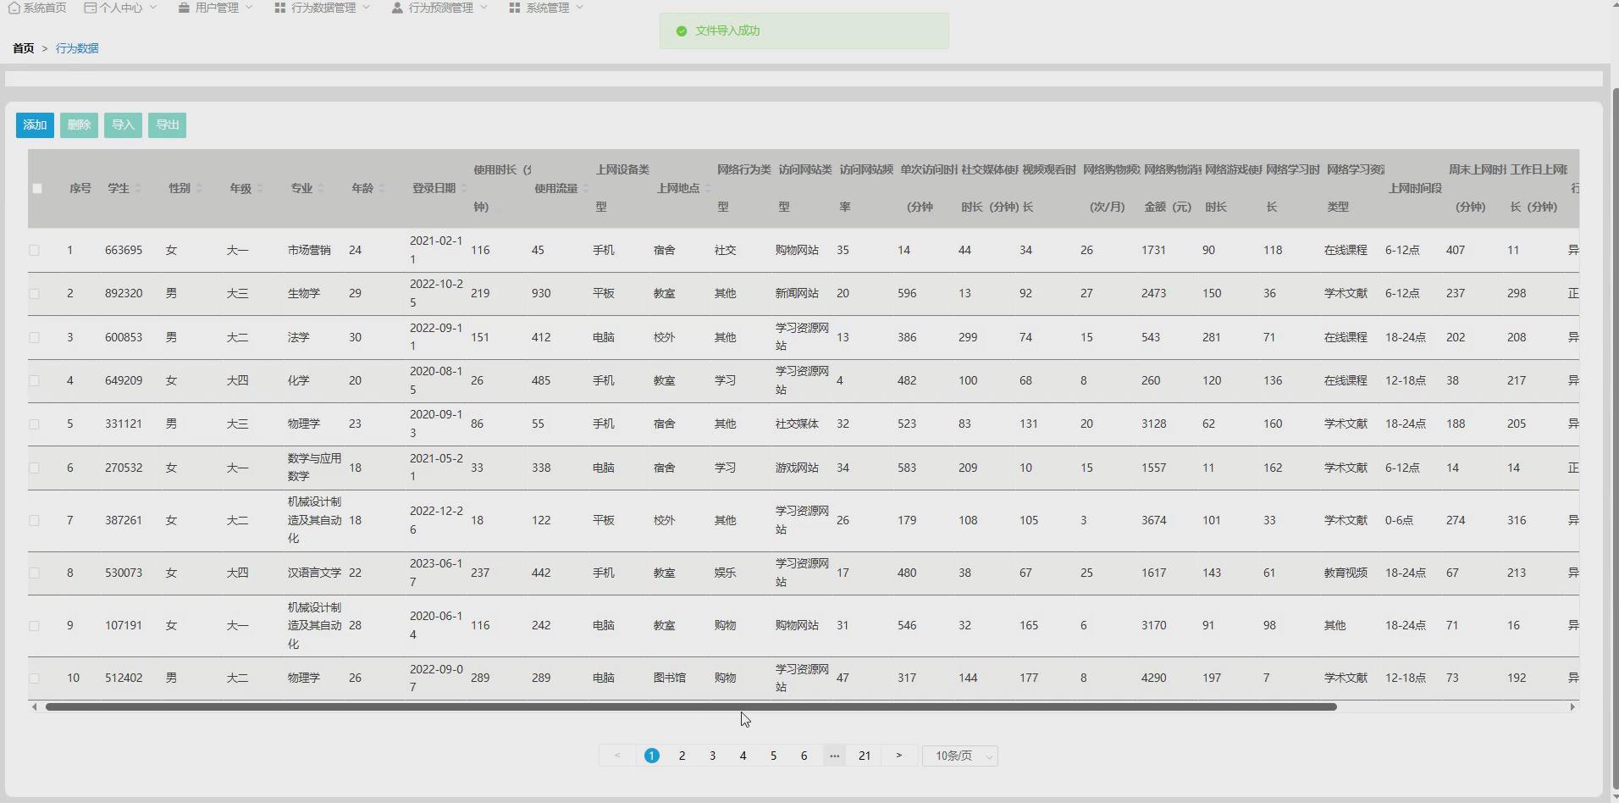The width and height of the screenshot is (1619, 803).
Task: Click the 添加 button
Action: click(35, 125)
